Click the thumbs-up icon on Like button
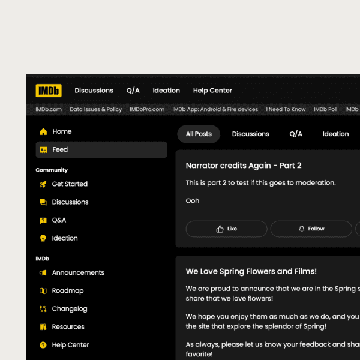Screen dimensions: 360x360 pos(220,229)
